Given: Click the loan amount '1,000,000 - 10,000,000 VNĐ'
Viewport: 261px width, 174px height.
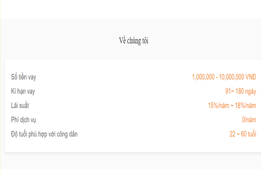Looking at the screenshot, I should pos(224,77).
